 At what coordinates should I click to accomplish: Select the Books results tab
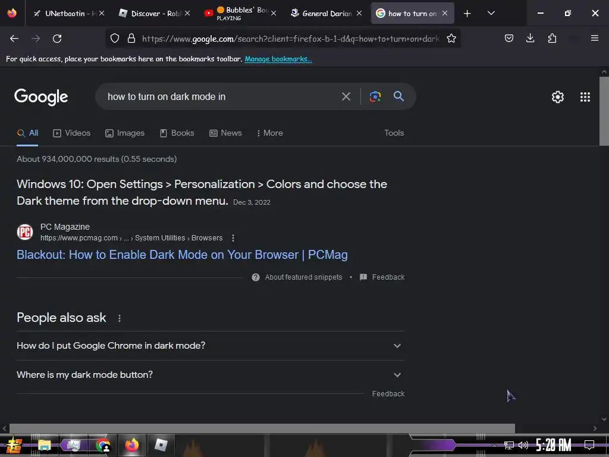tap(177, 133)
